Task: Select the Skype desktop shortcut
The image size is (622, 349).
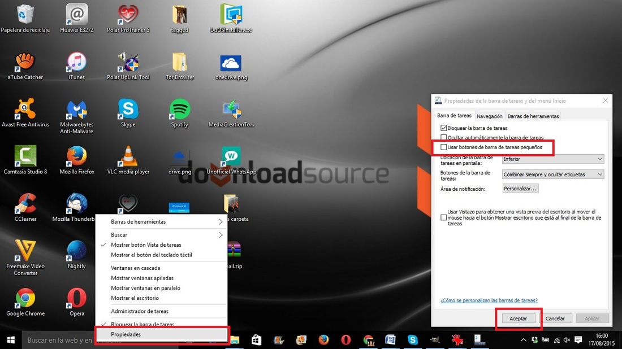Action: (x=128, y=113)
